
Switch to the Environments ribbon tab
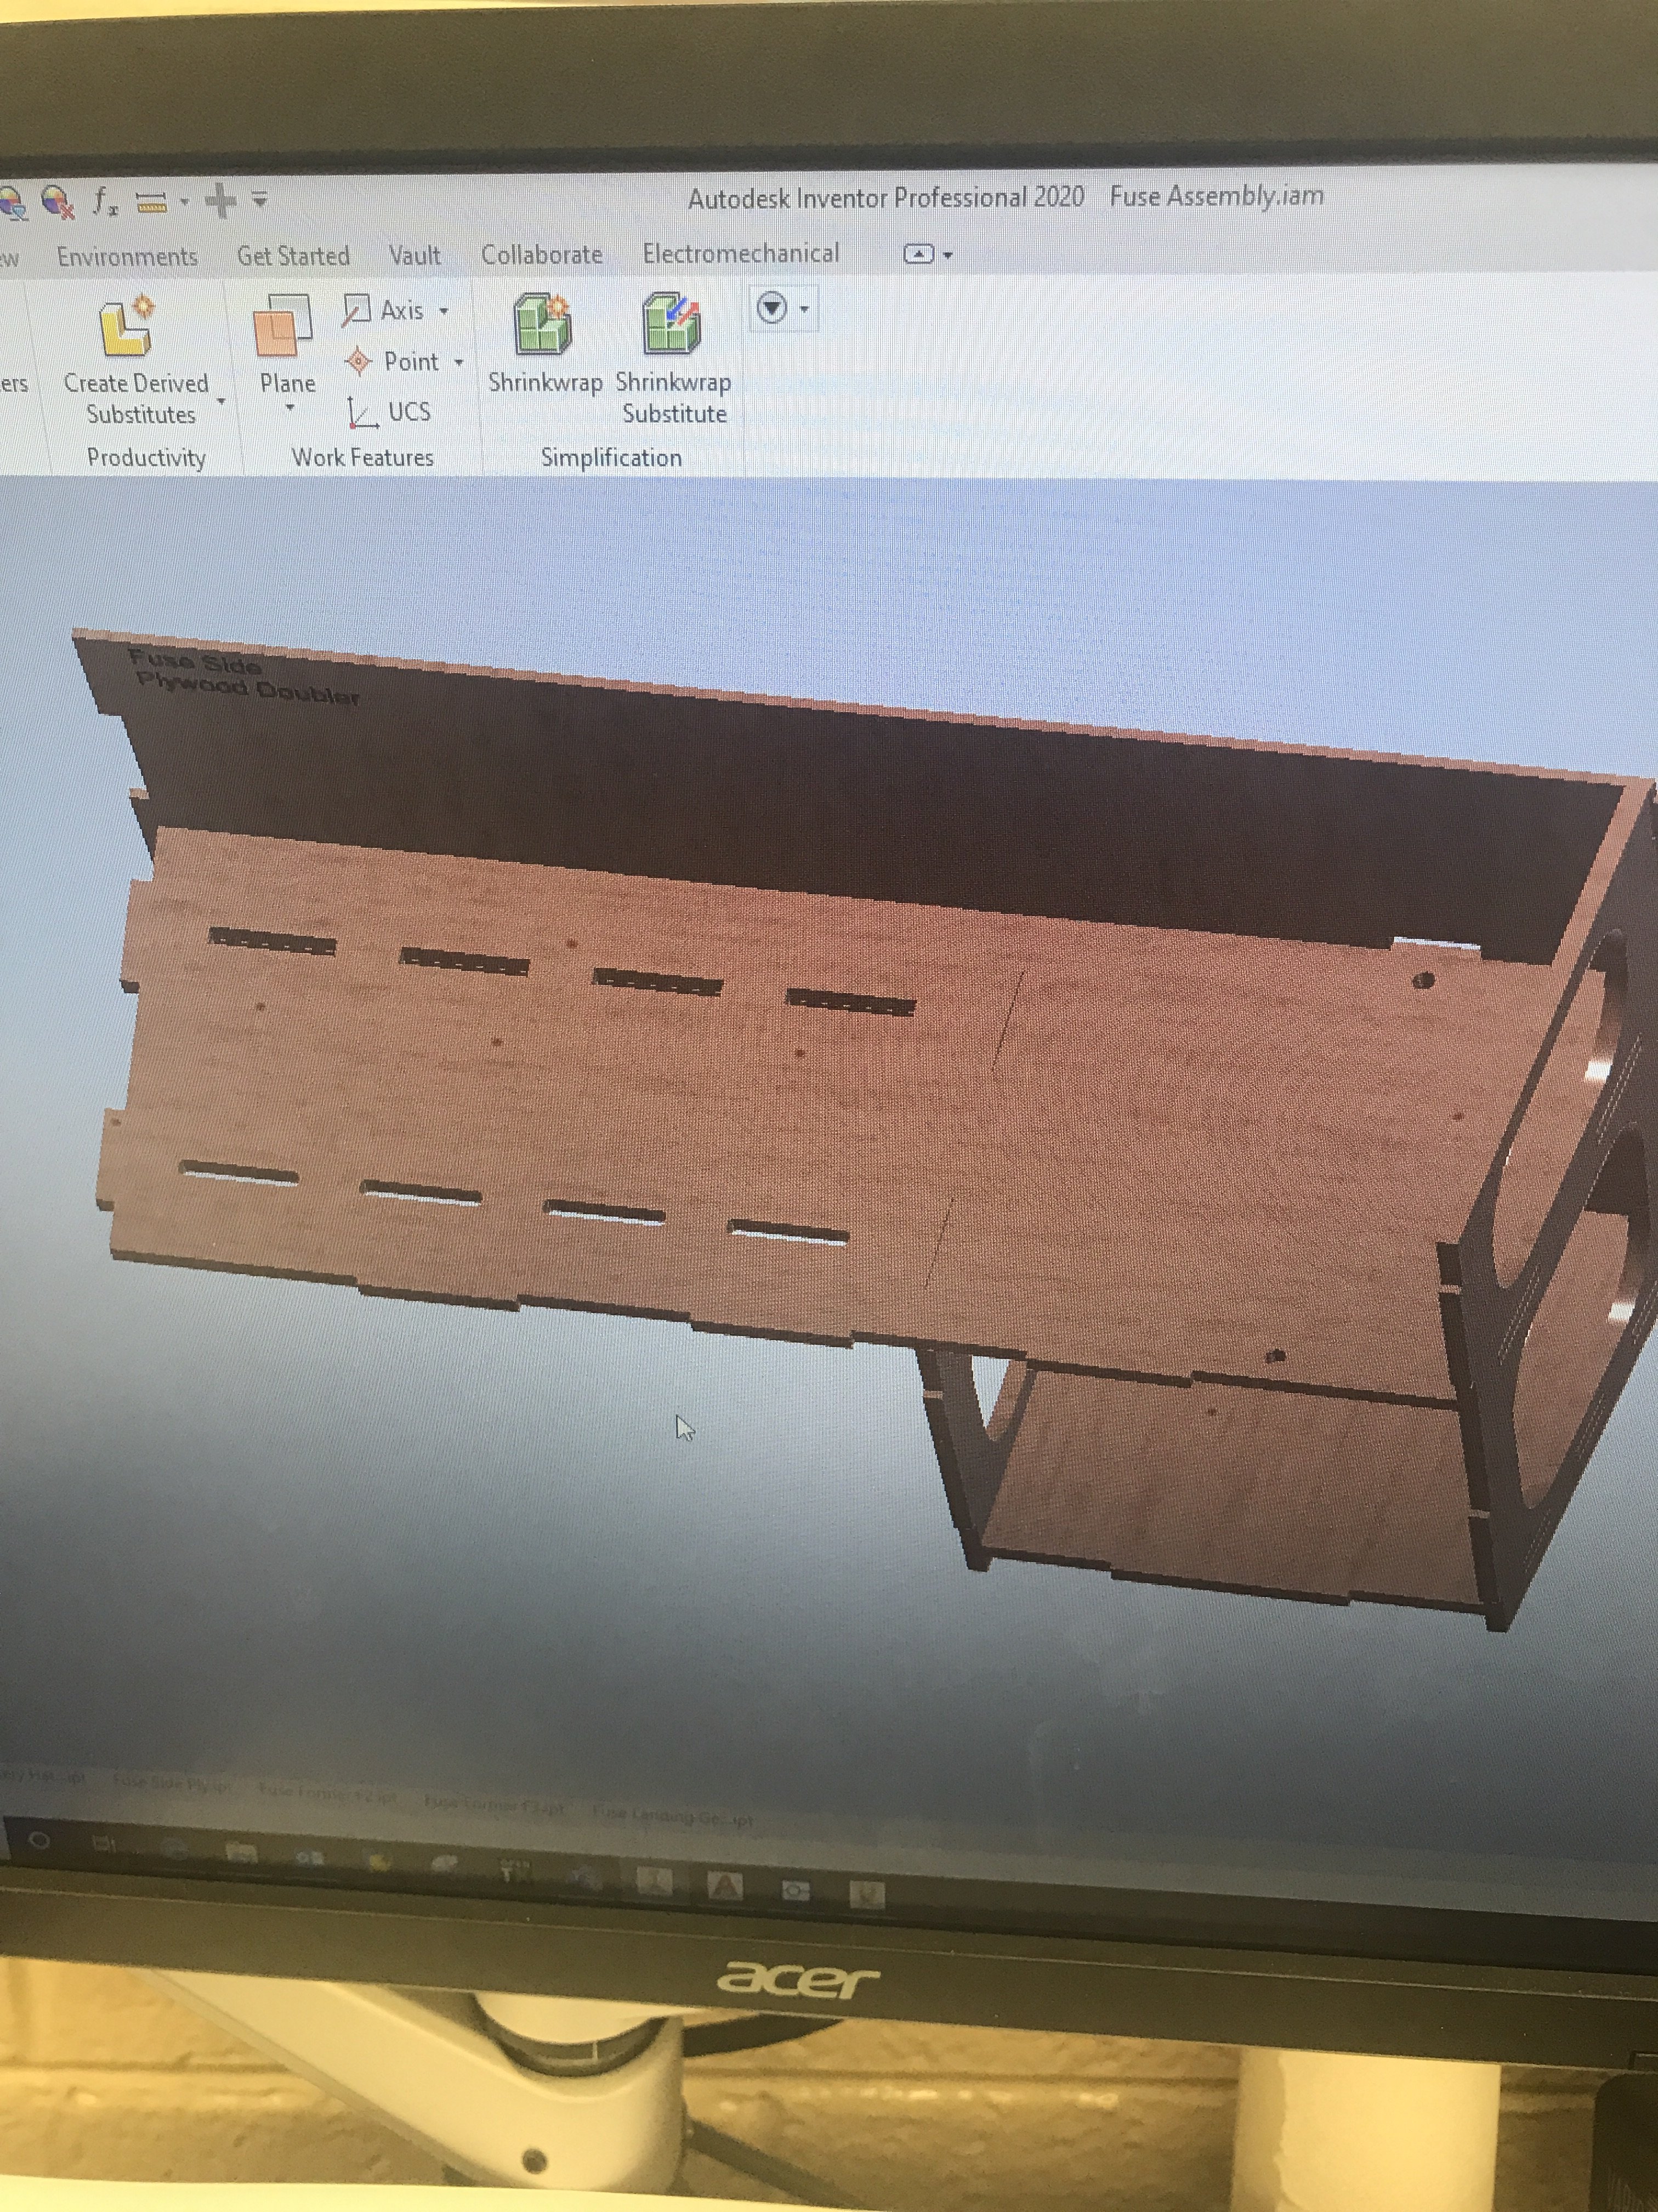[x=127, y=257]
